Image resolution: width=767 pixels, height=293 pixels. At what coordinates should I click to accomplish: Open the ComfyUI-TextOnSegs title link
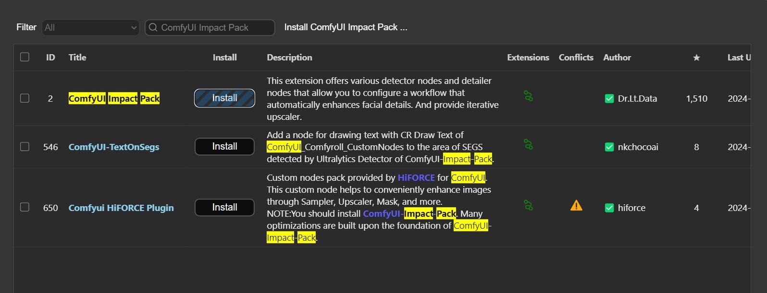pyautogui.click(x=114, y=147)
